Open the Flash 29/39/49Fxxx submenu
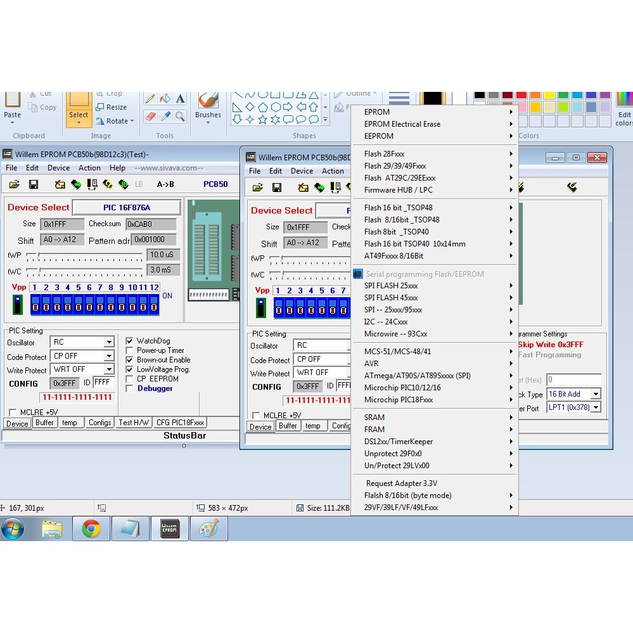This screenshot has width=633, height=633. tap(435, 166)
